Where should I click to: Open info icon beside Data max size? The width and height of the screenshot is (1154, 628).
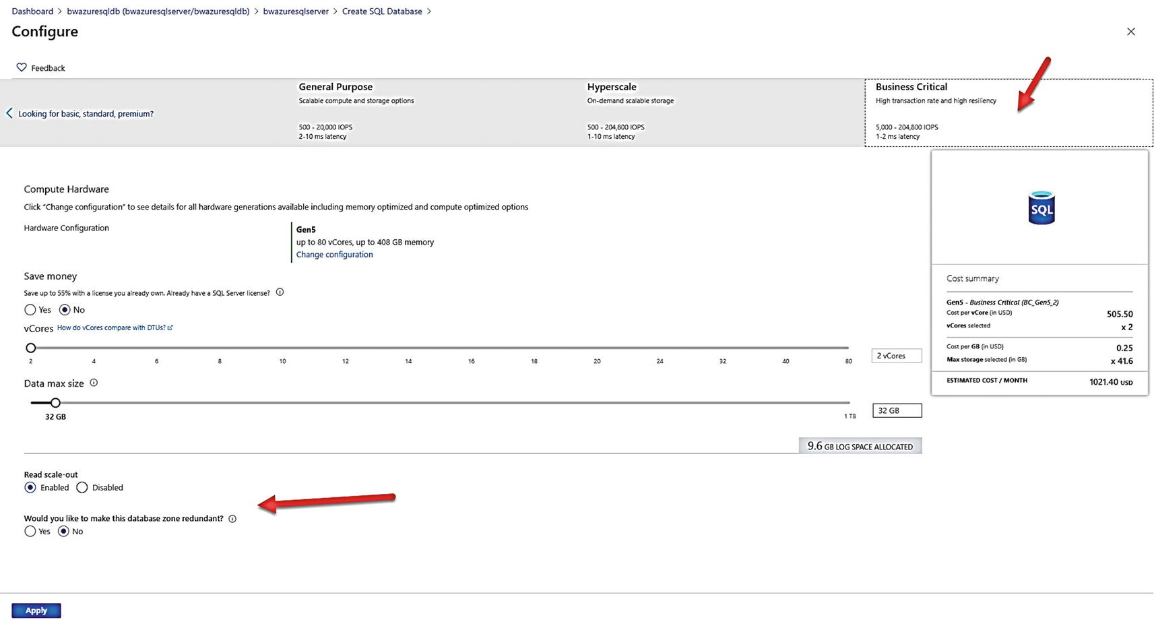(94, 383)
